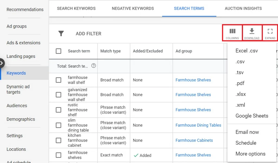
Task: Export to Google Sheets
Action: click(x=252, y=116)
